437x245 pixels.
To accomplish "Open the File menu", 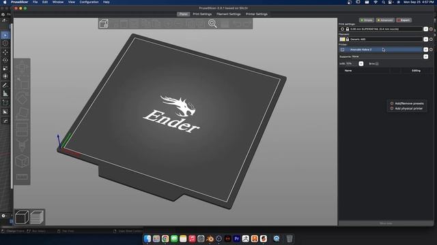I will pos(35,2).
